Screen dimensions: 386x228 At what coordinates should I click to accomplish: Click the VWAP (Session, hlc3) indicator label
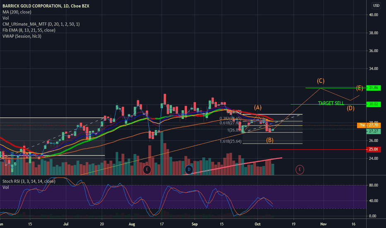coord(22,36)
